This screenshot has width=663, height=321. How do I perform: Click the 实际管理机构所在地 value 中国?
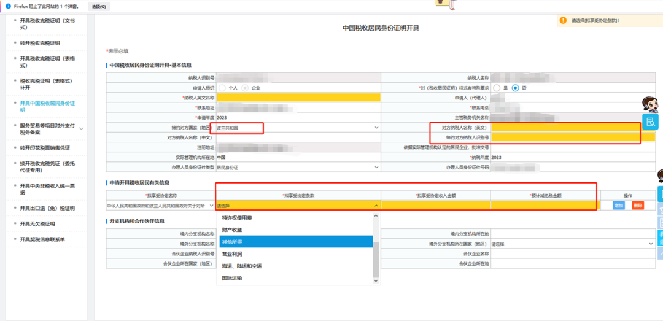(x=220, y=157)
